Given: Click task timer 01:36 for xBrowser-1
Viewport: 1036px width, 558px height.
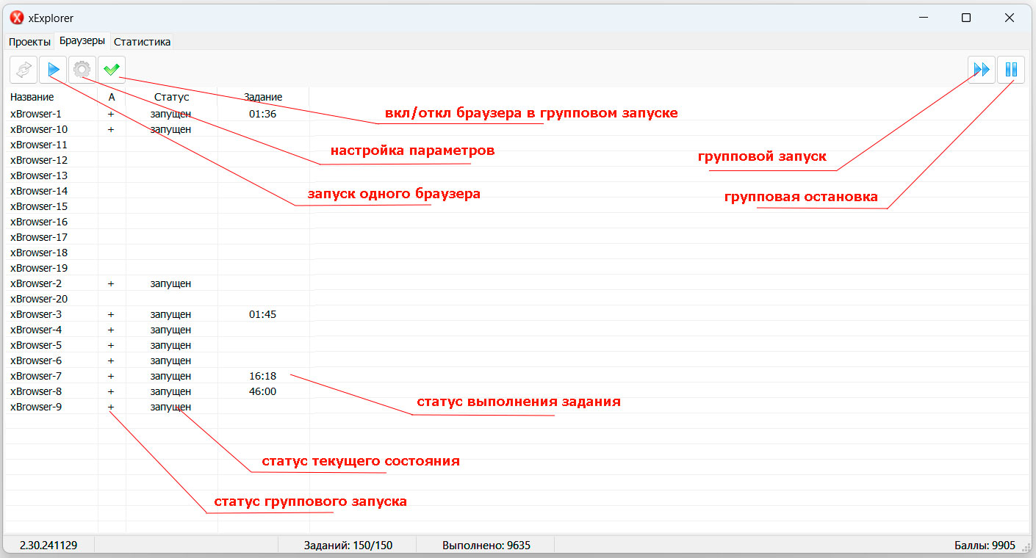Looking at the screenshot, I should (263, 114).
